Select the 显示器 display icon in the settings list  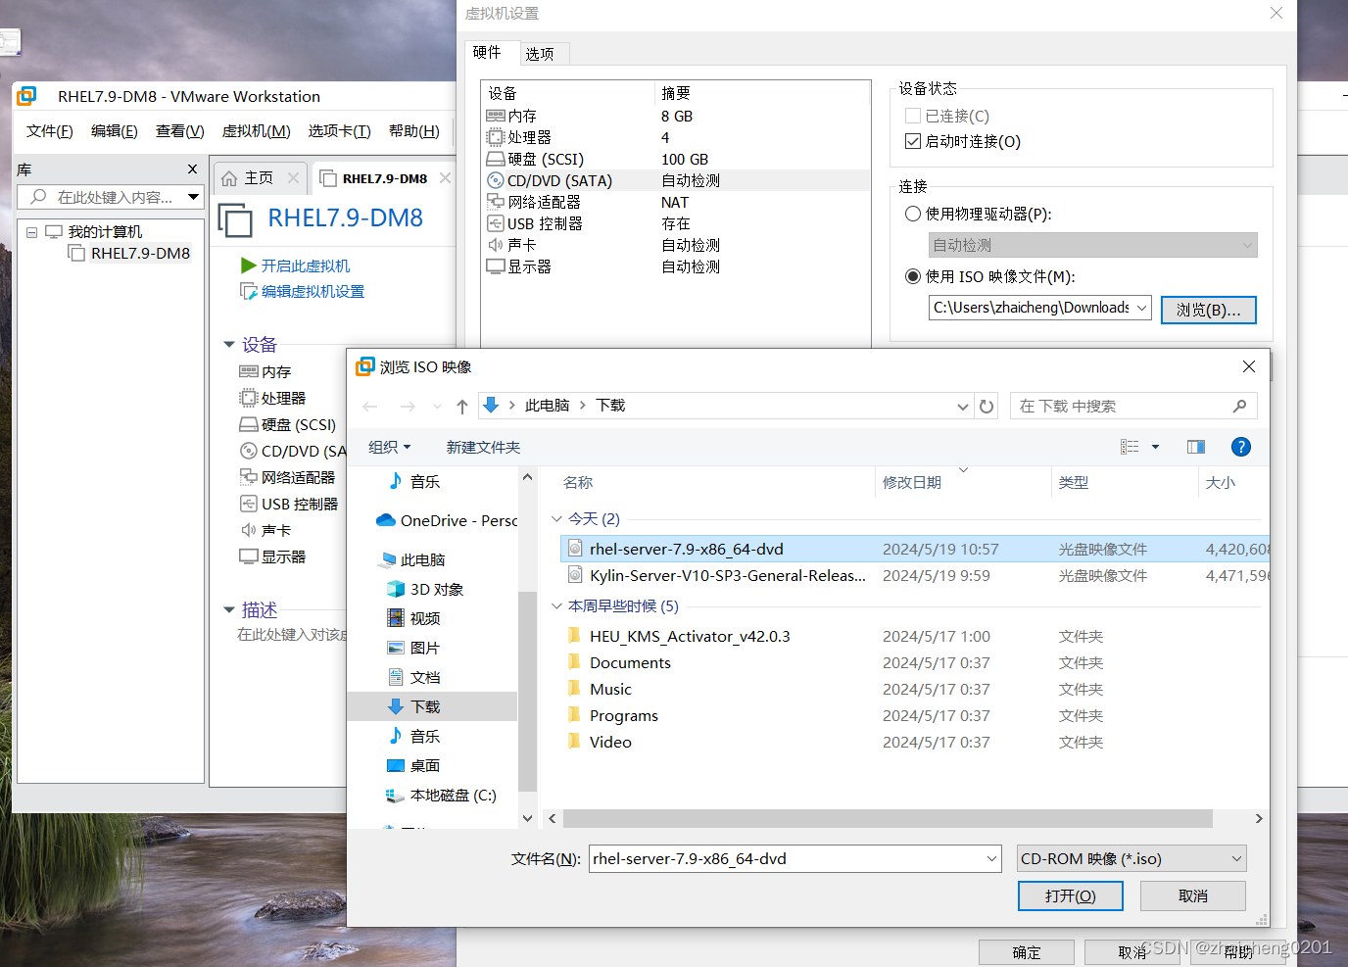(x=496, y=266)
